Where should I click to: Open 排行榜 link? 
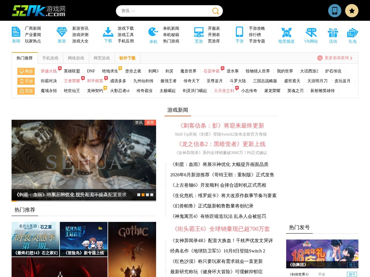coord(255,35)
